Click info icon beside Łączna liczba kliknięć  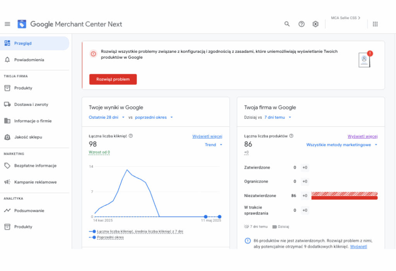[x=131, y=136]
